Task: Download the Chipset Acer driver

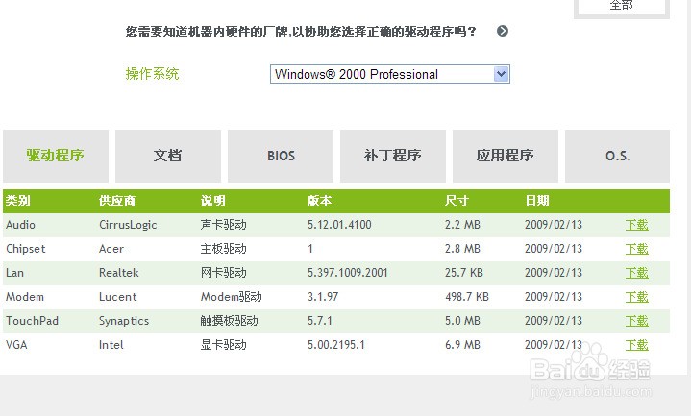Action: [x=637, y=249]
